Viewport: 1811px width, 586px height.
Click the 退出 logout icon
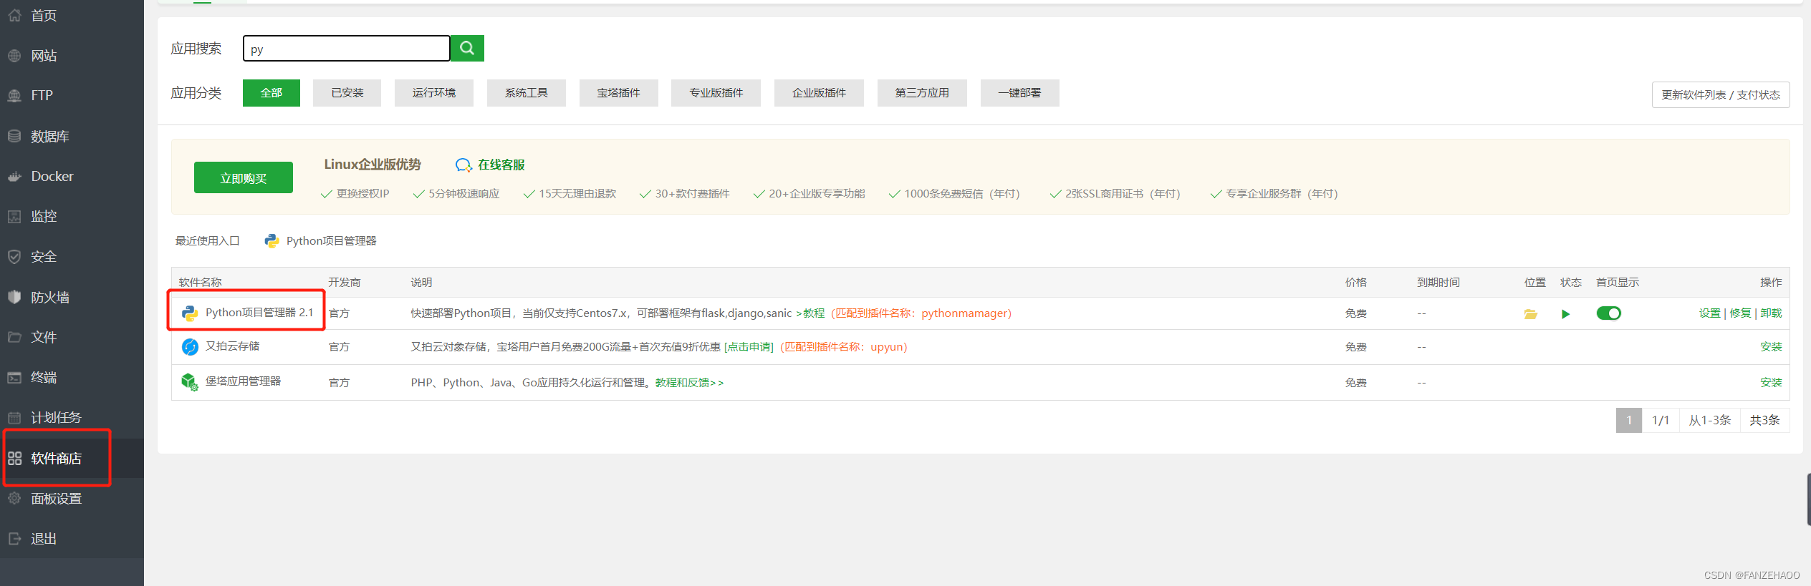[x=14, y=538]
